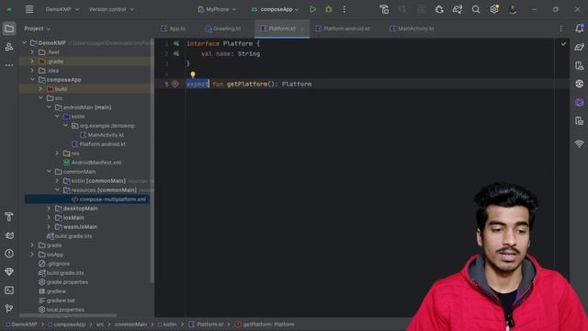Open Device Manager icon
588x331 pixels.
click(x=579, y=65)
